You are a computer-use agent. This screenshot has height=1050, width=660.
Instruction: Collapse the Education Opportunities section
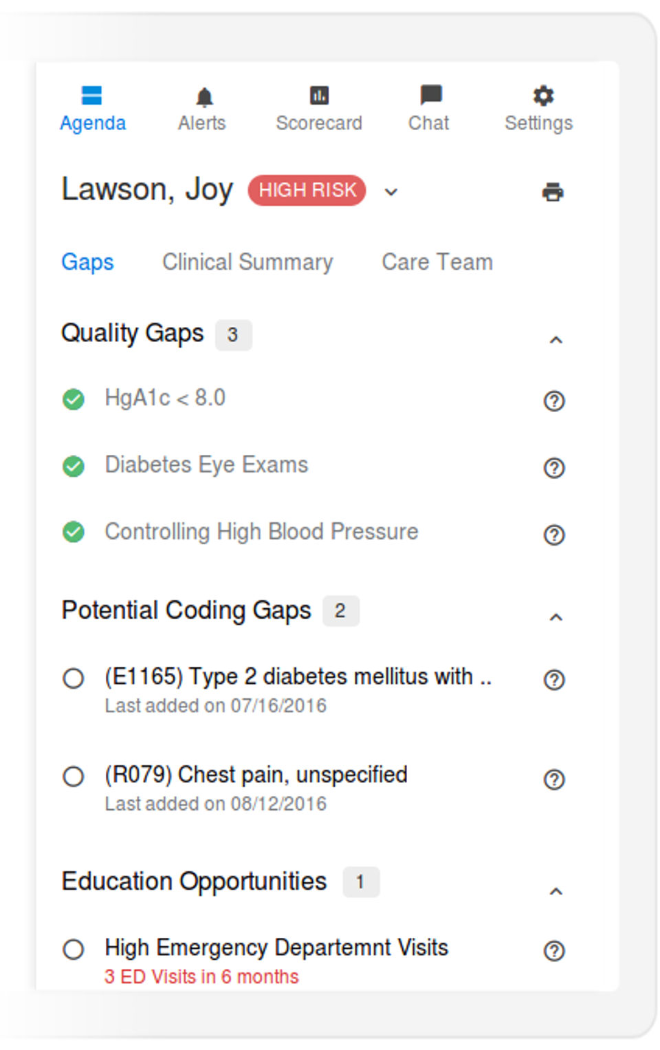point(555,892)
